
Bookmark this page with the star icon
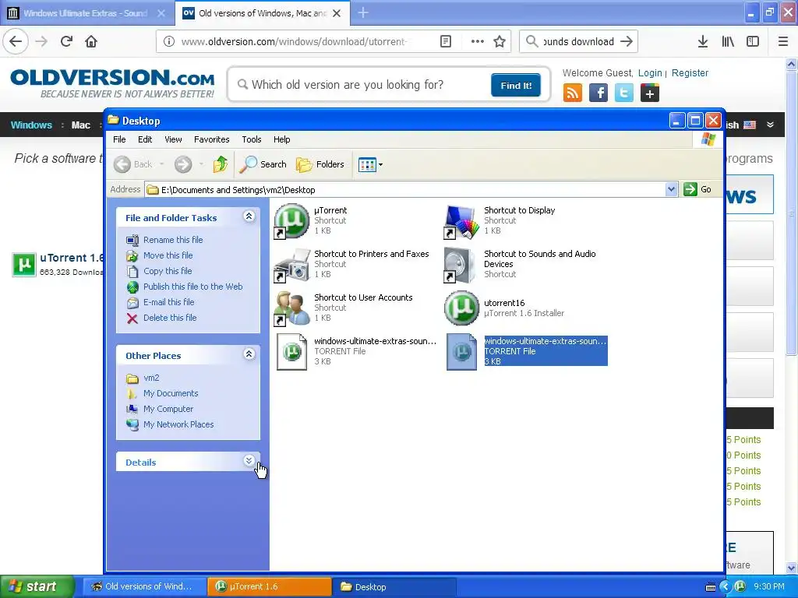[x=500, y=42]
